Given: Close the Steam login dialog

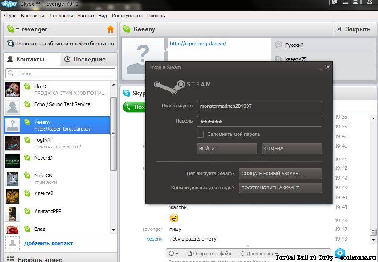Looking at the screenshot, I should [x=327, y=67].
